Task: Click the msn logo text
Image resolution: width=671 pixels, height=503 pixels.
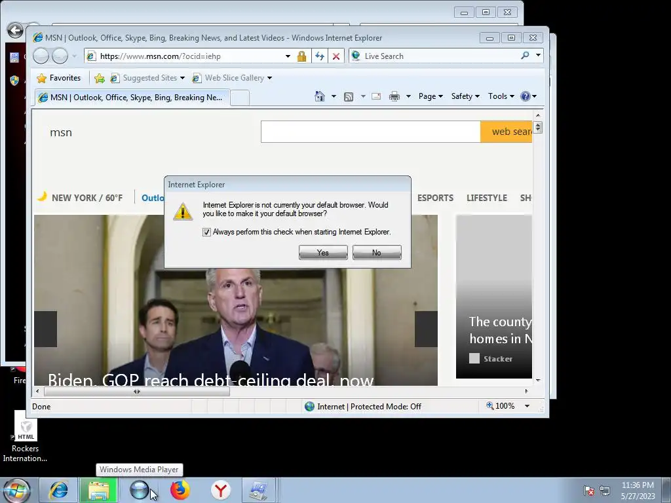Action: (x=61, y=132)
